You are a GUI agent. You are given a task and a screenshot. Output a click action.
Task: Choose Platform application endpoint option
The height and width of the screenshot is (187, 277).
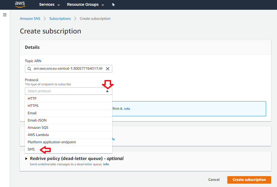point(52,142)
